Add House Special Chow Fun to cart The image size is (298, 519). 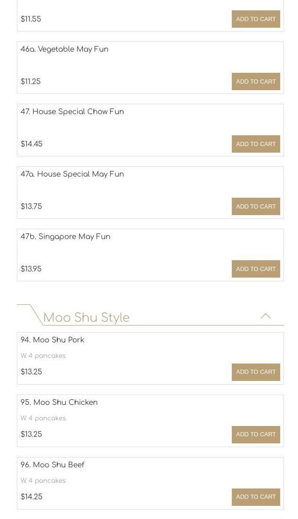pyautogui.click(x=256, y=144)
